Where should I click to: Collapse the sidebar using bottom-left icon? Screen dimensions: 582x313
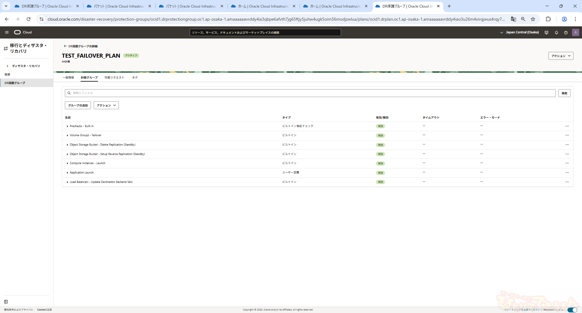coord(6,301)
